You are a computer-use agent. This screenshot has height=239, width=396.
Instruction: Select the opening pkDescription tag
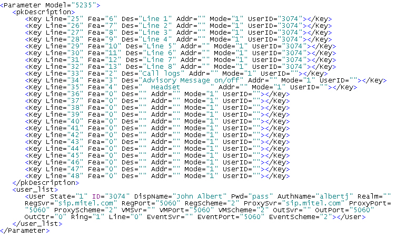[44, 12]
